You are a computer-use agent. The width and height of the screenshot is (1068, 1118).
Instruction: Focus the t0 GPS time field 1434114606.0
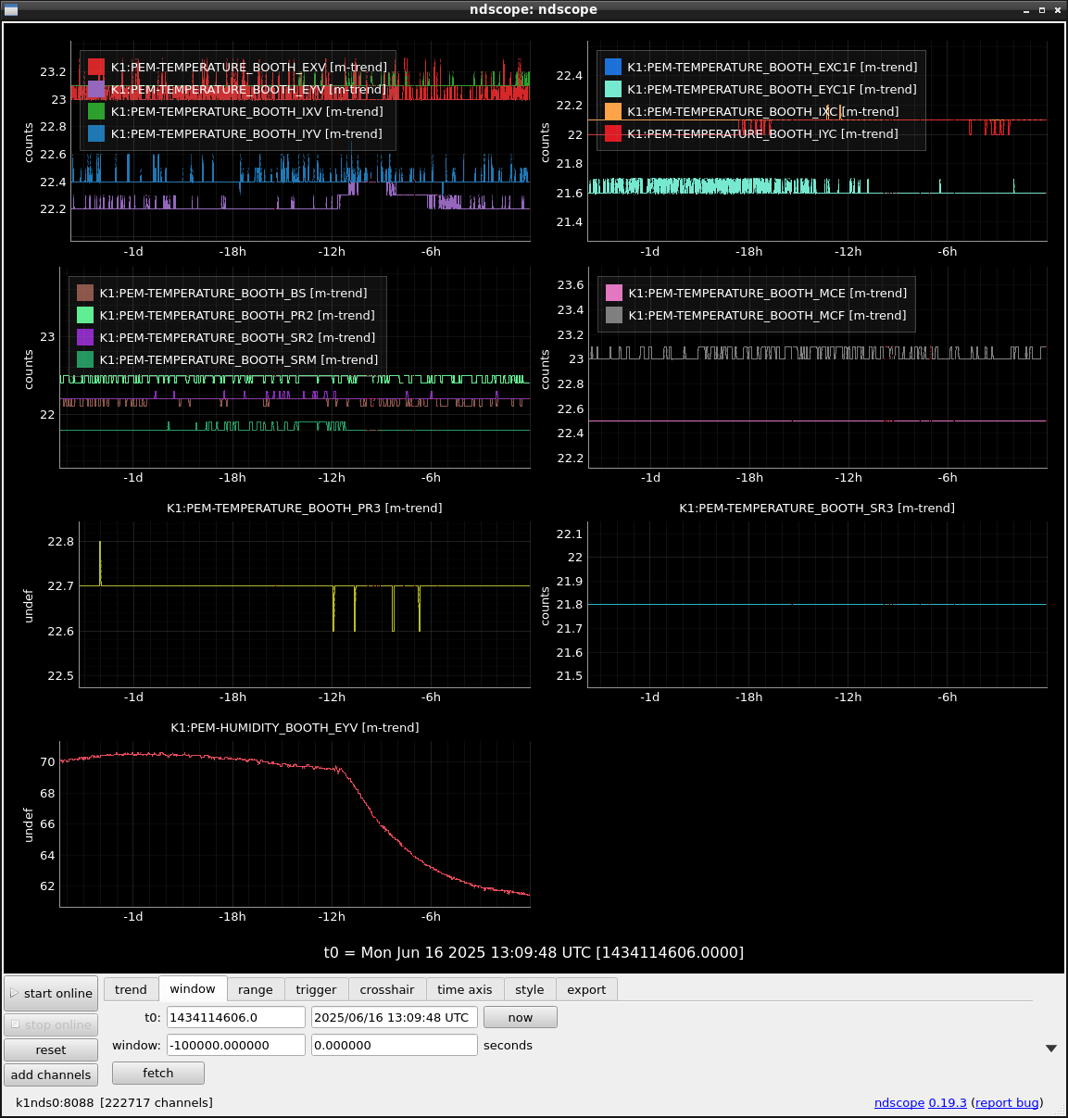point(236,1017)
